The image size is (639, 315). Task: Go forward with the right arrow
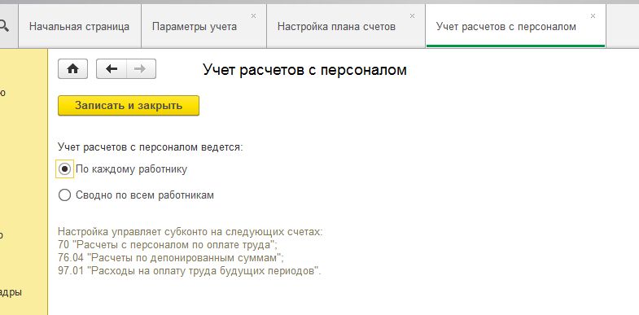coord(141,69)
